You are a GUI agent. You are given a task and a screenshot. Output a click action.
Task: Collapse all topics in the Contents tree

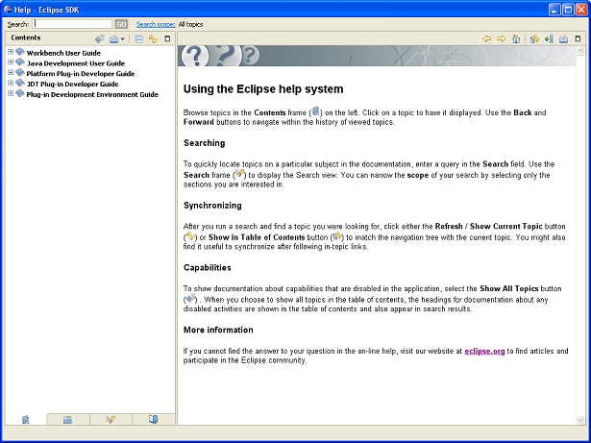(x=138, y=38)
